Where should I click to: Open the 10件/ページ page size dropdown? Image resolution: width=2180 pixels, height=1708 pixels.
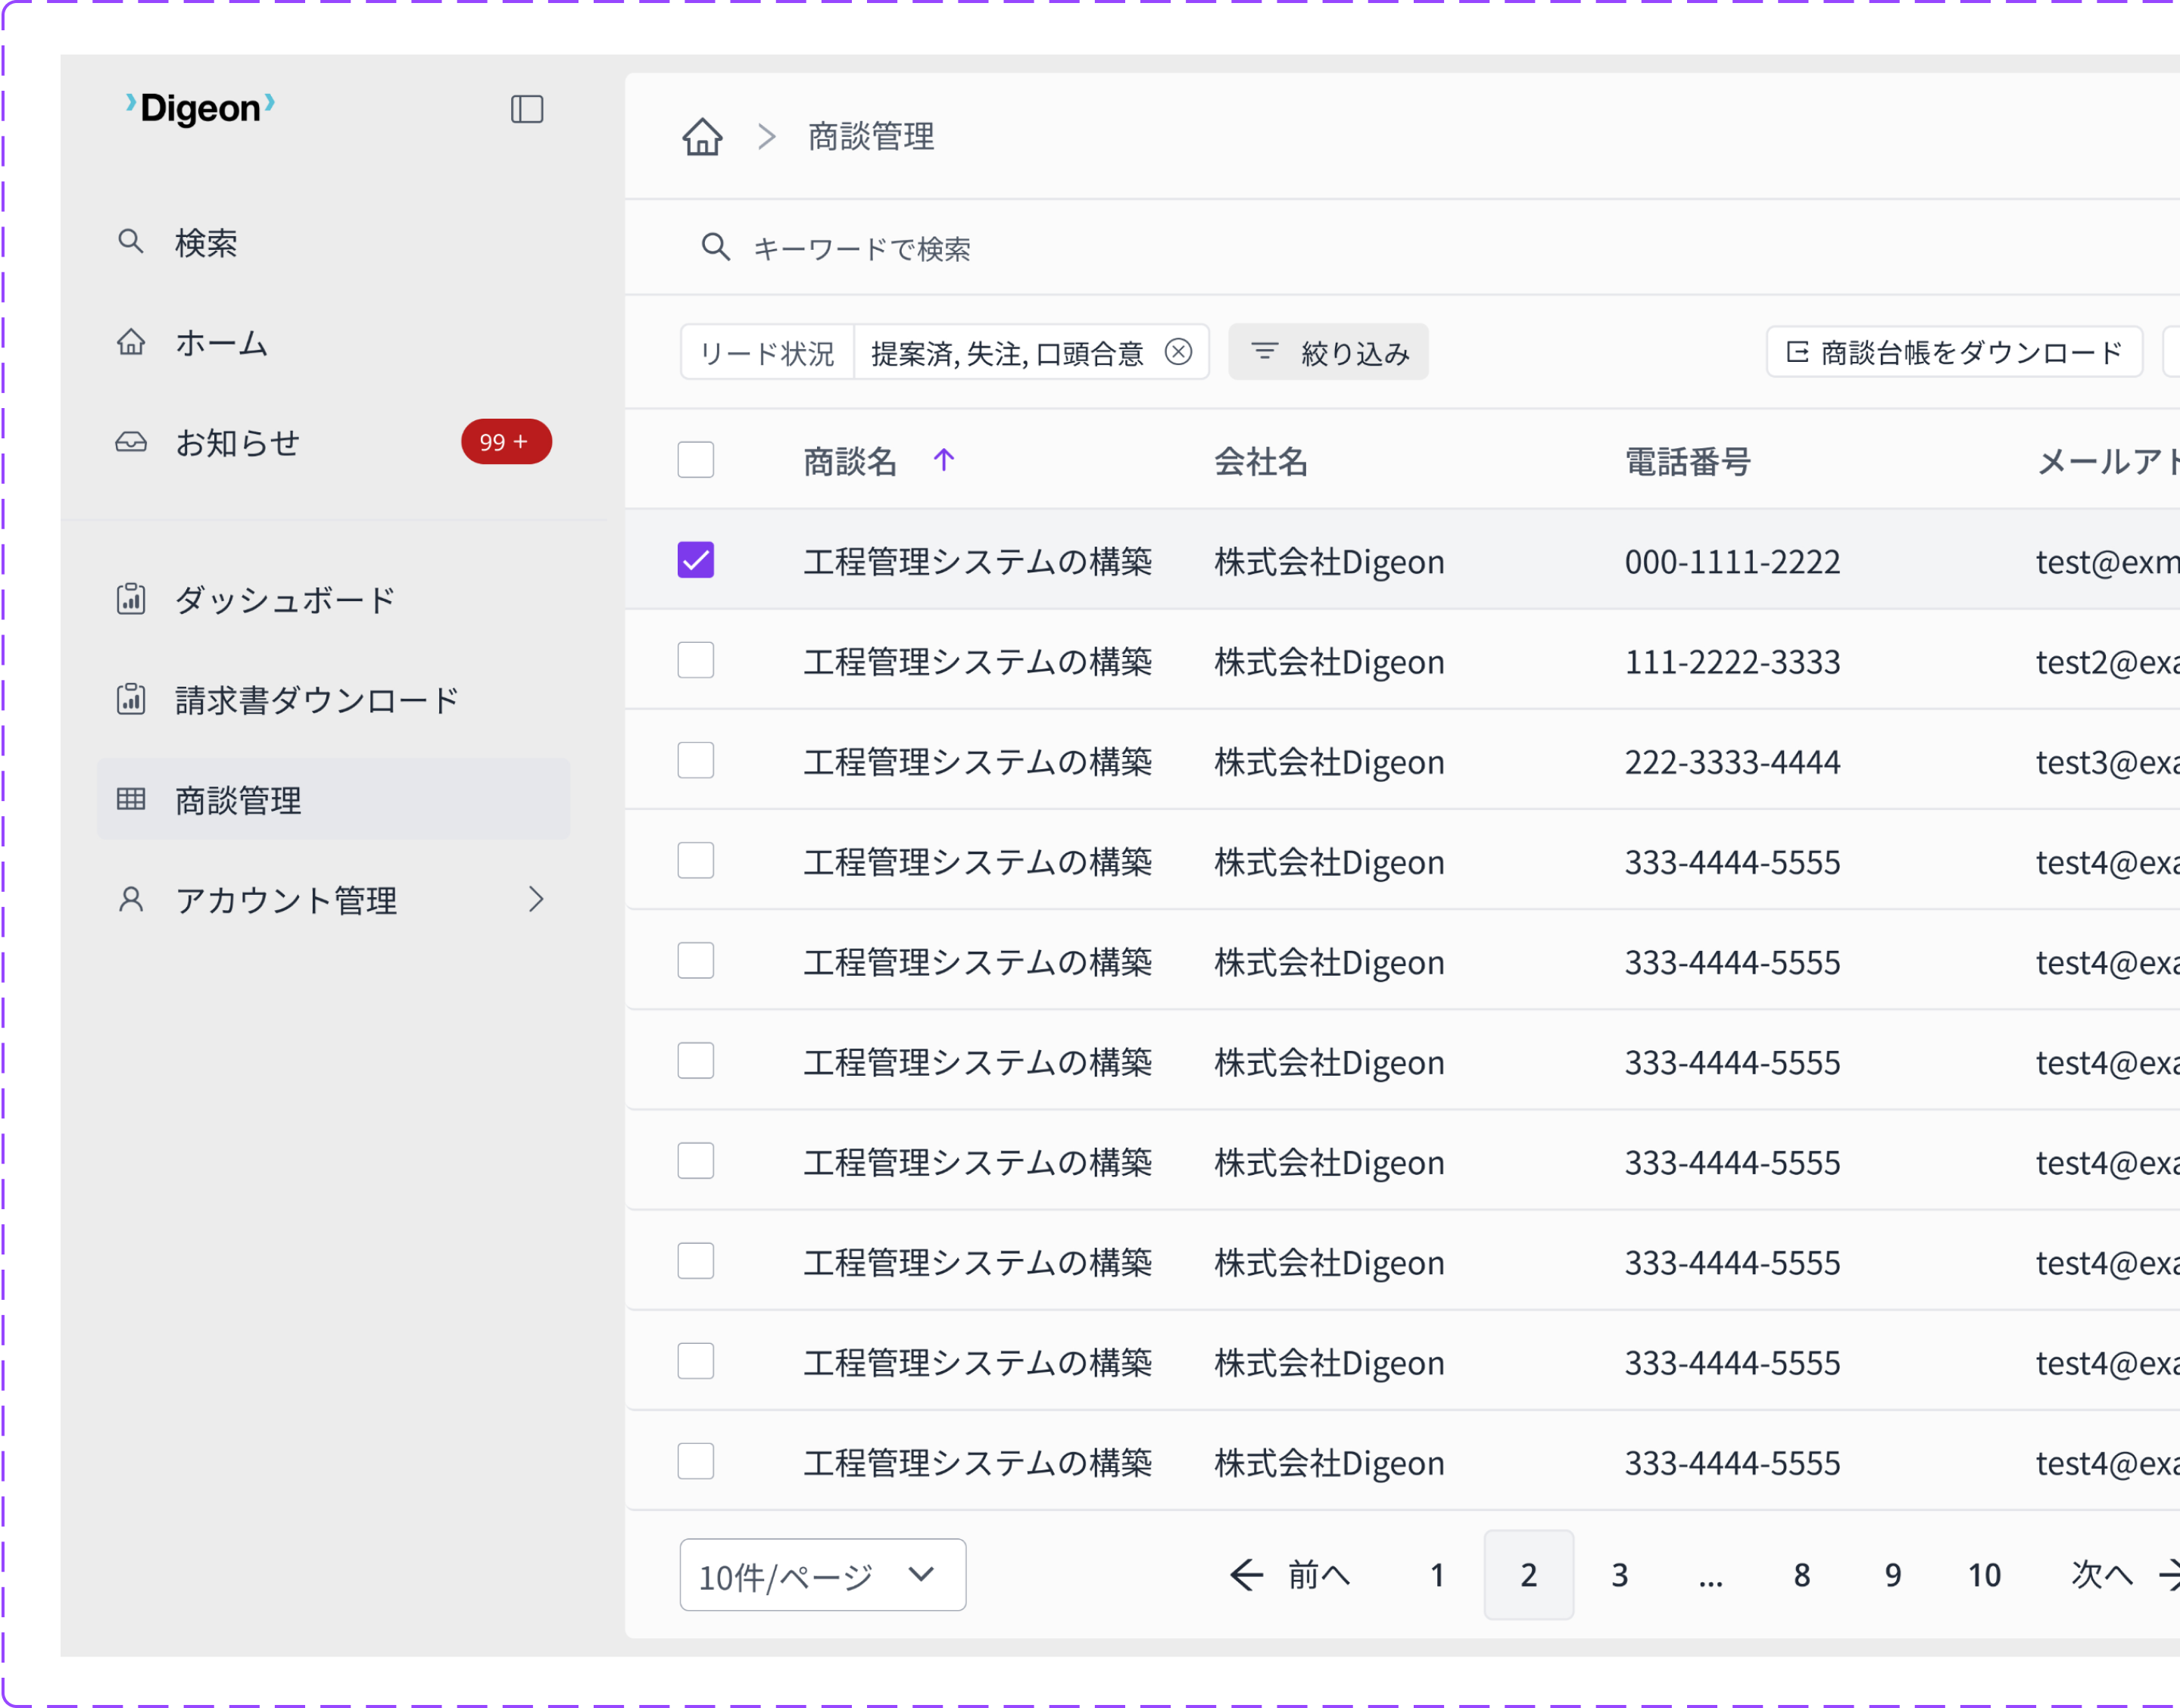[x=822, y=1575]
